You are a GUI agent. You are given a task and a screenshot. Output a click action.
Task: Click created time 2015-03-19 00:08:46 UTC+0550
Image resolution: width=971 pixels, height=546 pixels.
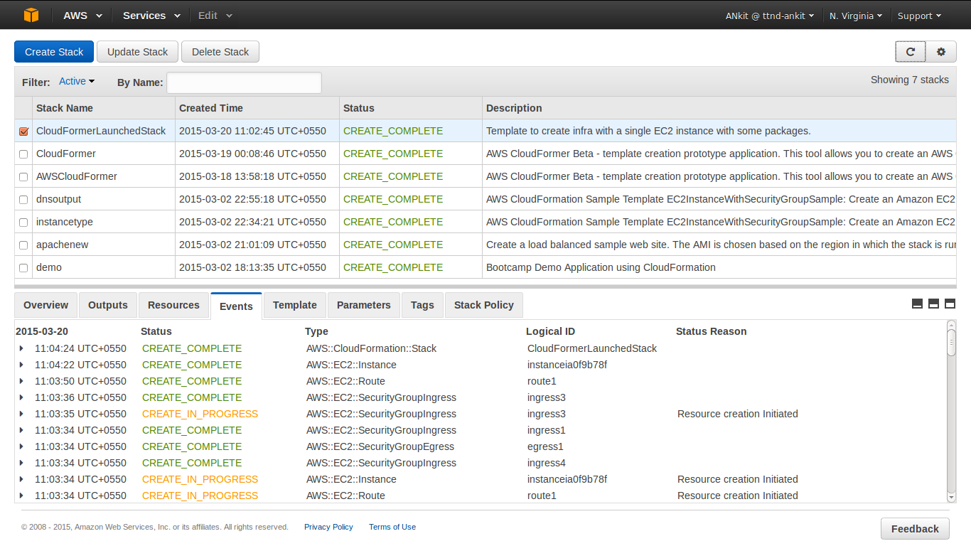(x=252, y=154)
